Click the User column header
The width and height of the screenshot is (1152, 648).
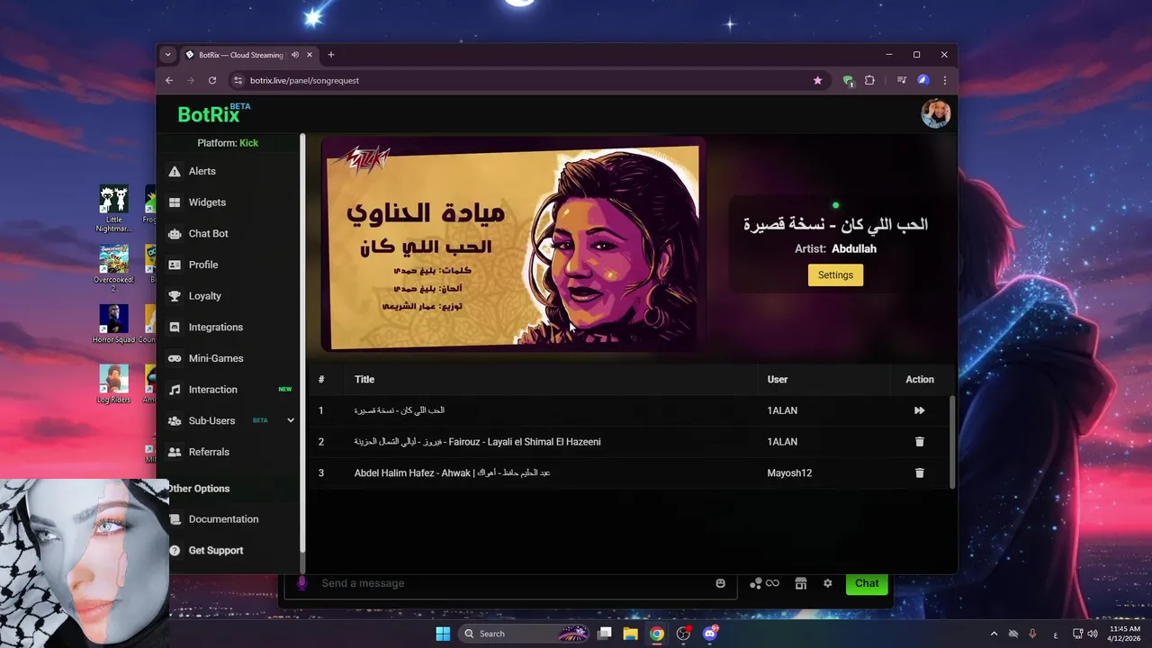pos(777,380)
